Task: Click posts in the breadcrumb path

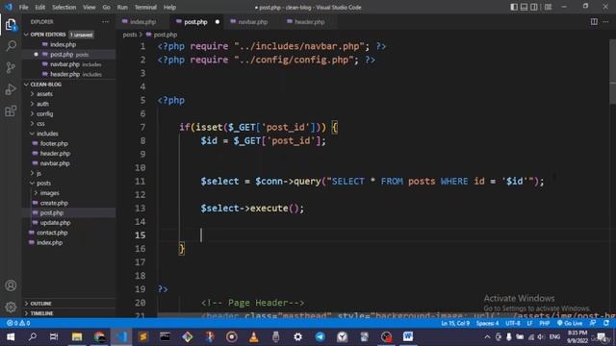Action: 130,35
